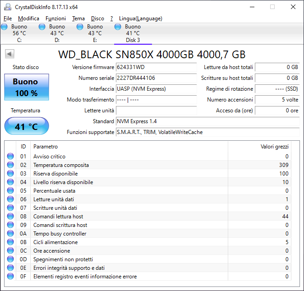
Task: Click the blue health orb of drive C:
Action: click(x=4, y=27)
